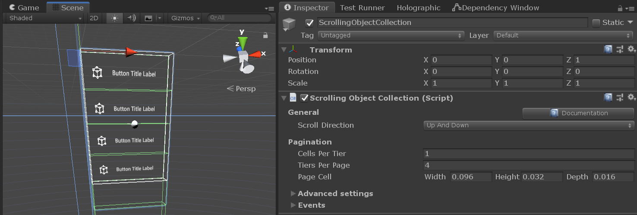
Task: Click the Page Cell Depth field
Action: click(613, 177)
